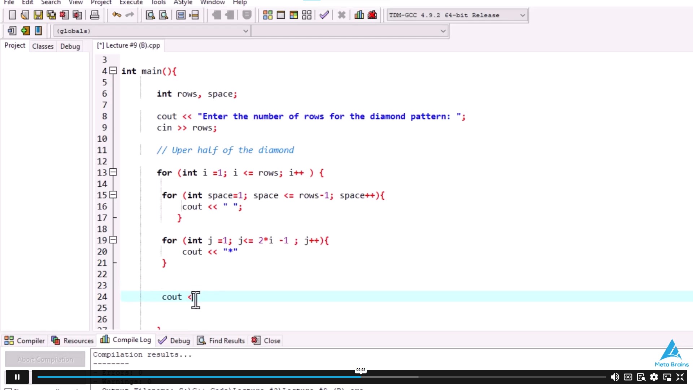The height and width of the screenshot is (390, 693).
Task: Switch to the Classes tab
Action: click(43, 46)
